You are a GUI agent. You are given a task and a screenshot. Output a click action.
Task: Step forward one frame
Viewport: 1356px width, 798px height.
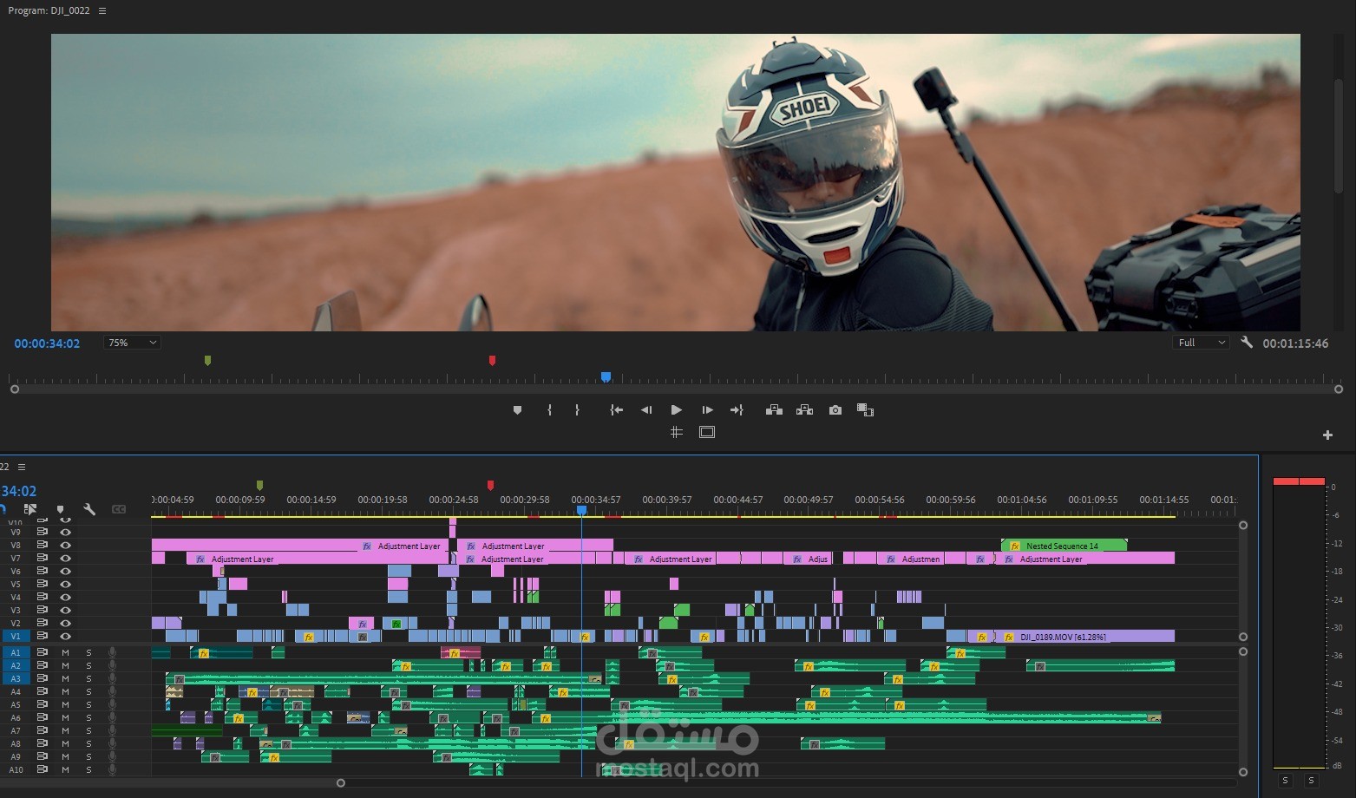point(707,410)
